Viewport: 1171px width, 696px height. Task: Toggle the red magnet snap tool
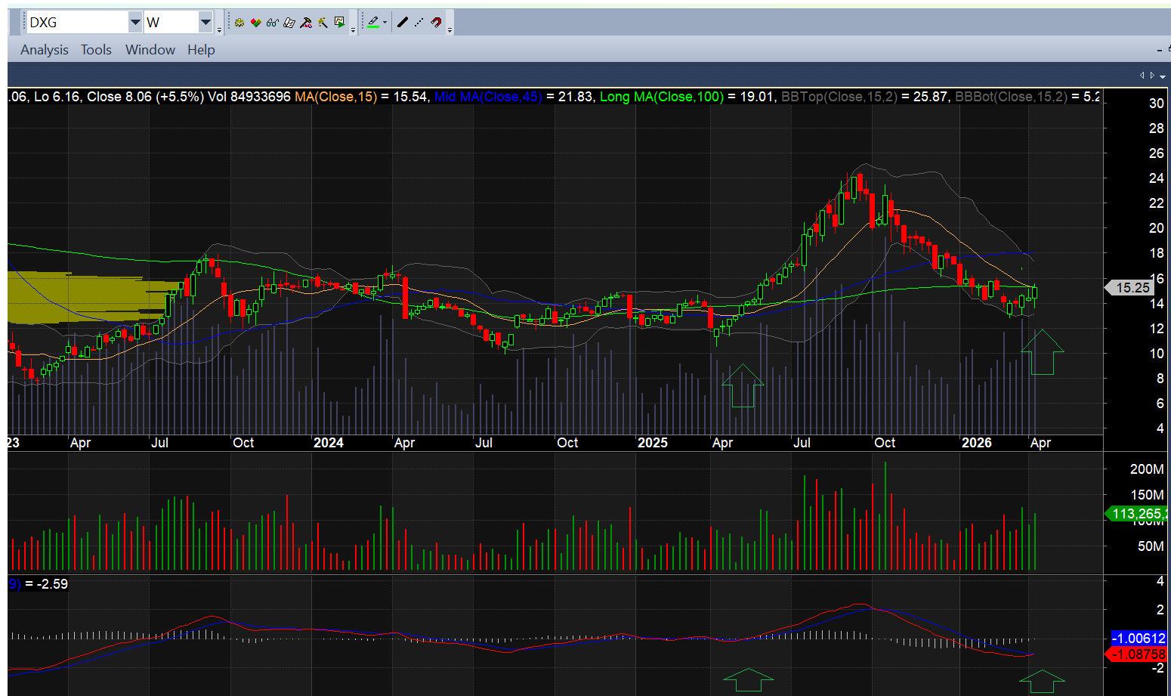(437, 23)
